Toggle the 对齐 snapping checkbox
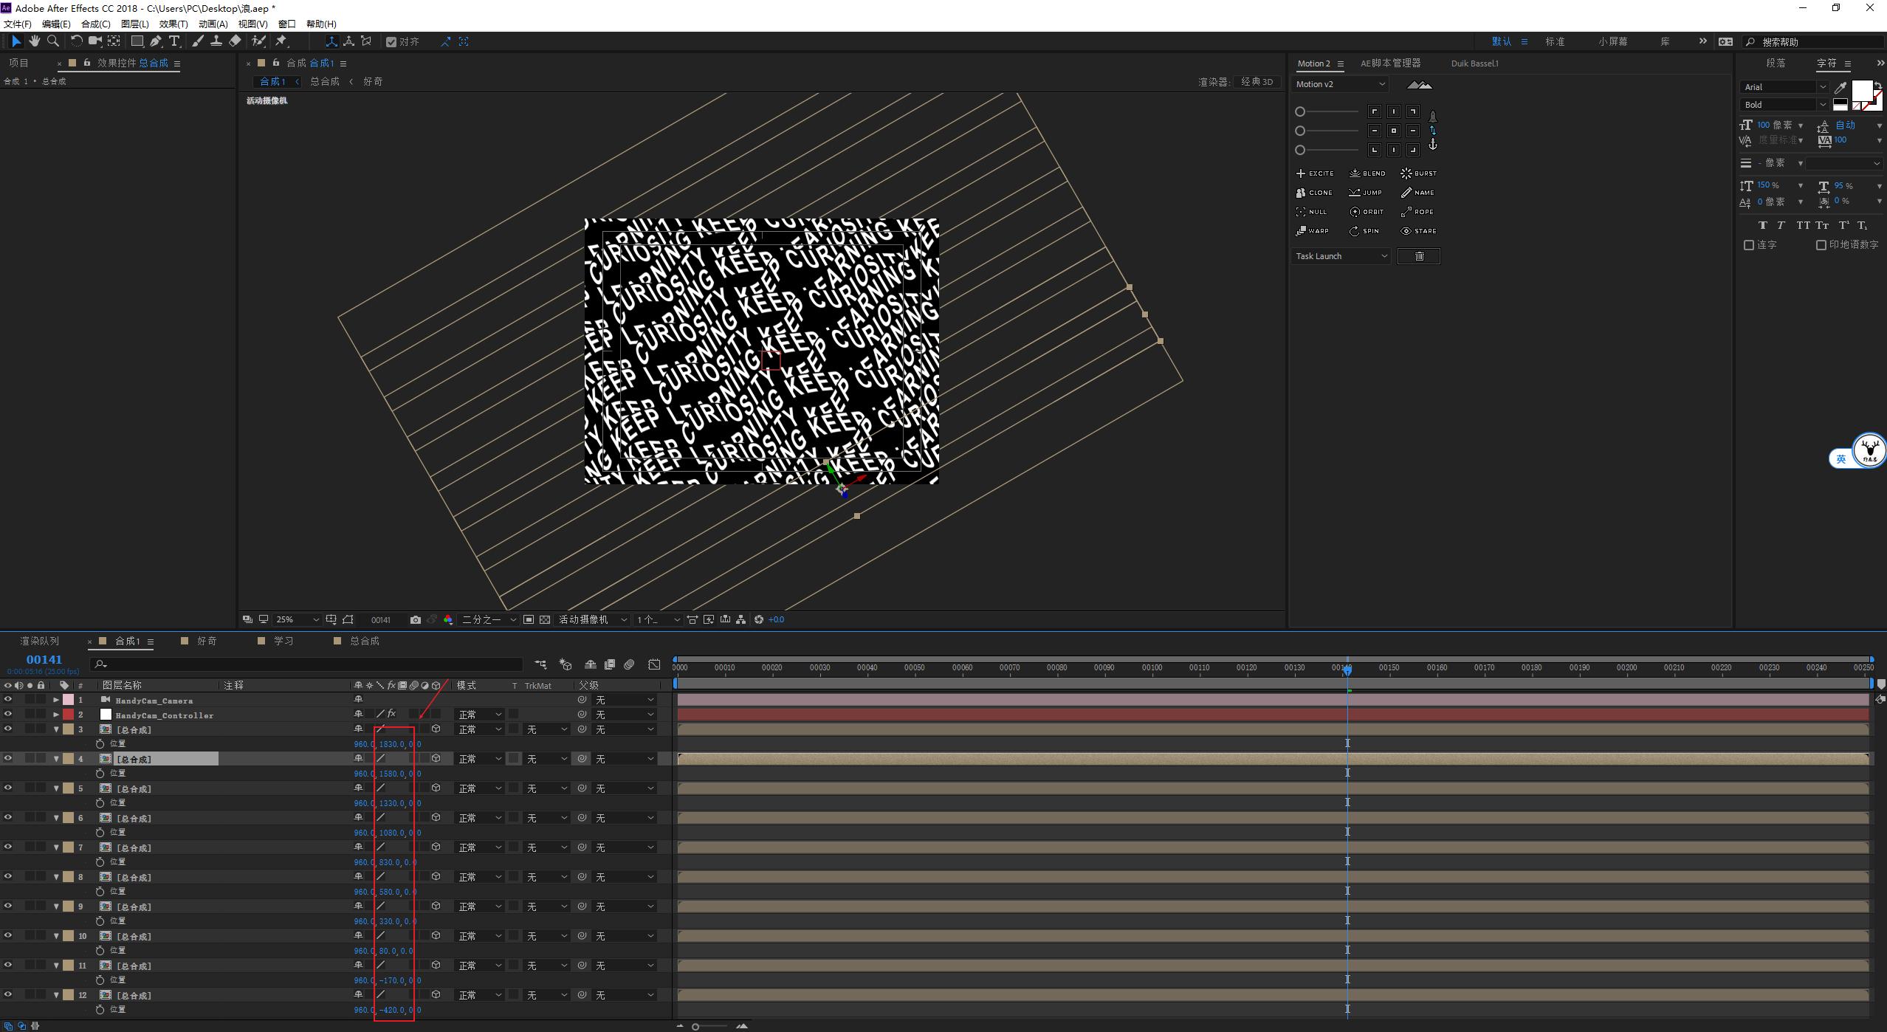The height and width of the screenshot is (1032, 1887). click(x=391, y=42)
